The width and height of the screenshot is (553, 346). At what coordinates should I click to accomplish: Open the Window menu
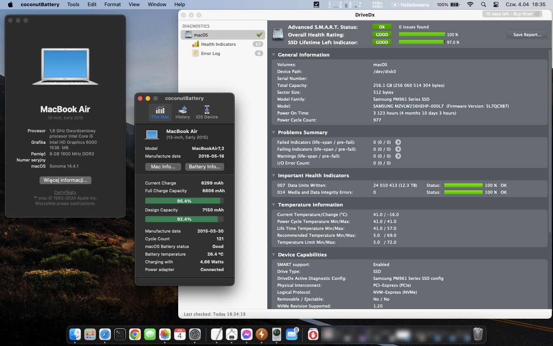pos(157,5)
